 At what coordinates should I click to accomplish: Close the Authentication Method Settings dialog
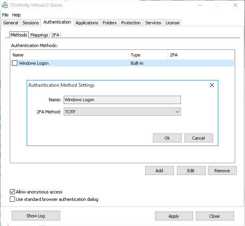[x=212, y=85]
